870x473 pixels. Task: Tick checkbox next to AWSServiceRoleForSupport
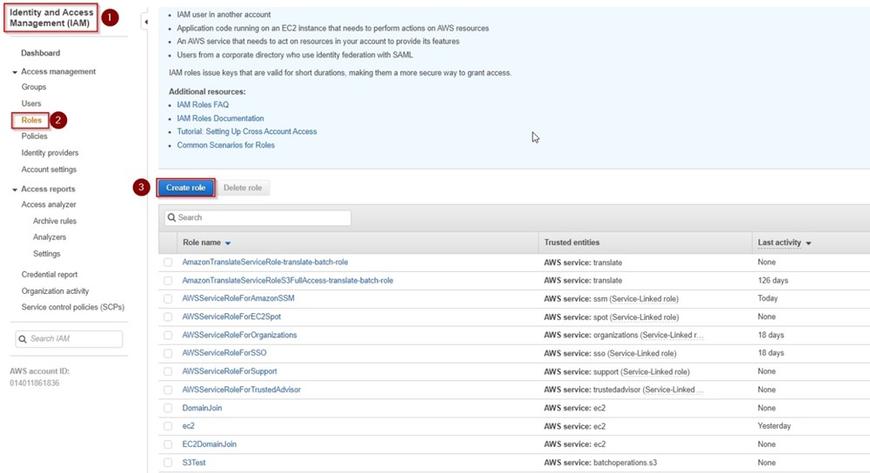[x=168, y=371]
